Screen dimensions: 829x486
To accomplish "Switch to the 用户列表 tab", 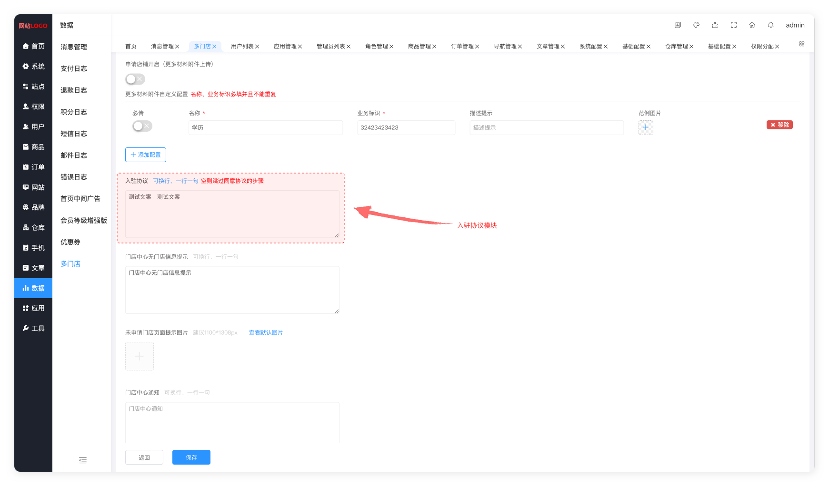I will coord(242,46).
